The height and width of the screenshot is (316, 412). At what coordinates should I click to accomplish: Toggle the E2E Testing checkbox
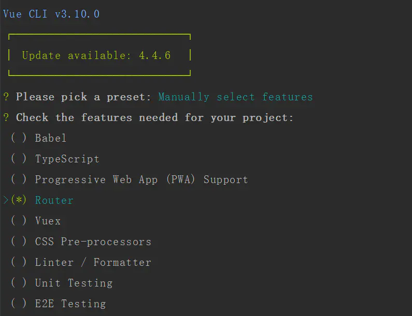pyautogui.click(x=19, y=304)
